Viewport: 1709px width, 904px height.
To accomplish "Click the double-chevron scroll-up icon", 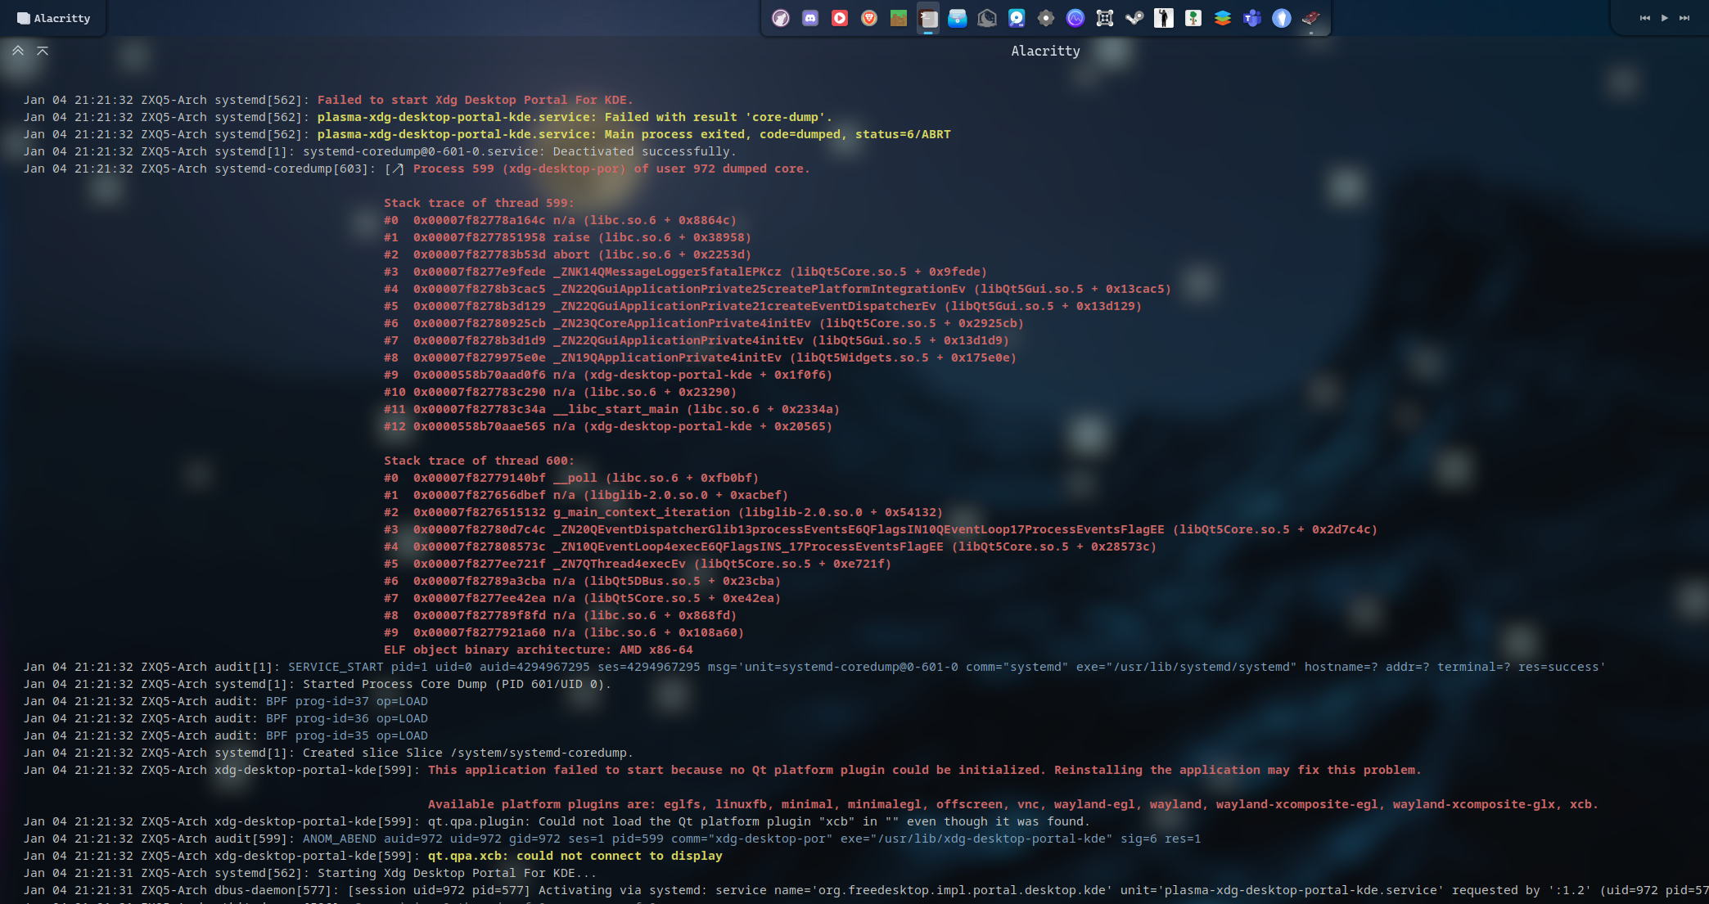I will pyautogui.click(x=18, y=50).
